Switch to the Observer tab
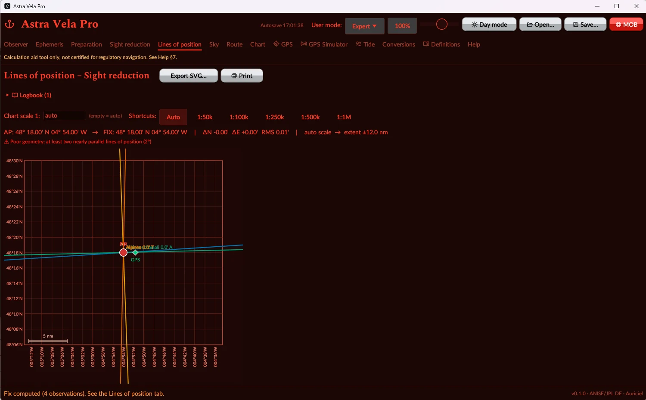This screenshot has width=646, height=400. pos(16,44)
